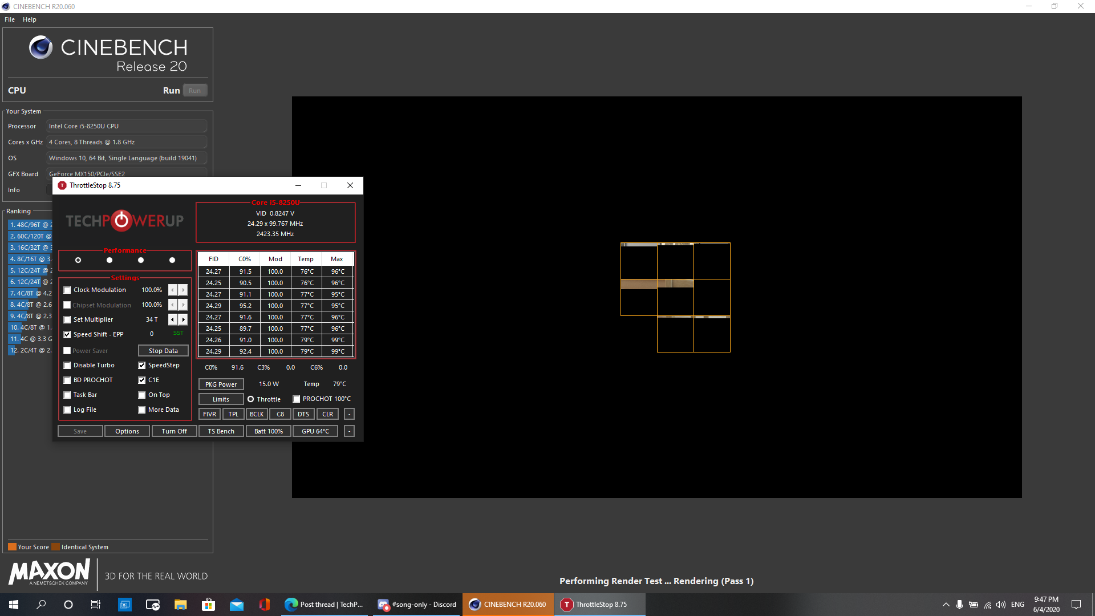The width and height of the screenshot is (1095, 616).
Task: Select third Performance profile radio button
Action: coord(141,260)
